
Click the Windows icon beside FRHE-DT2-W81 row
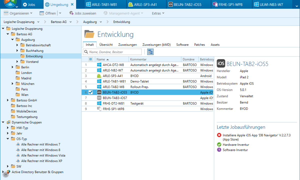point(99,103)
